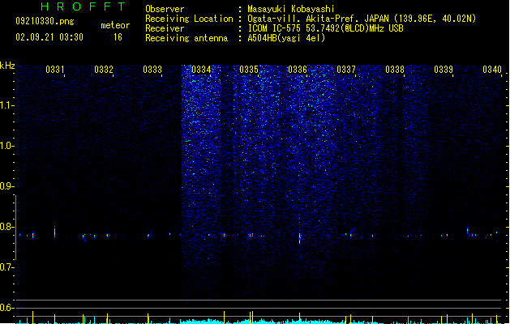This screenshot has width=510, height=324.
Task: Click the 0337 time marker
Action: click(346, 69)
